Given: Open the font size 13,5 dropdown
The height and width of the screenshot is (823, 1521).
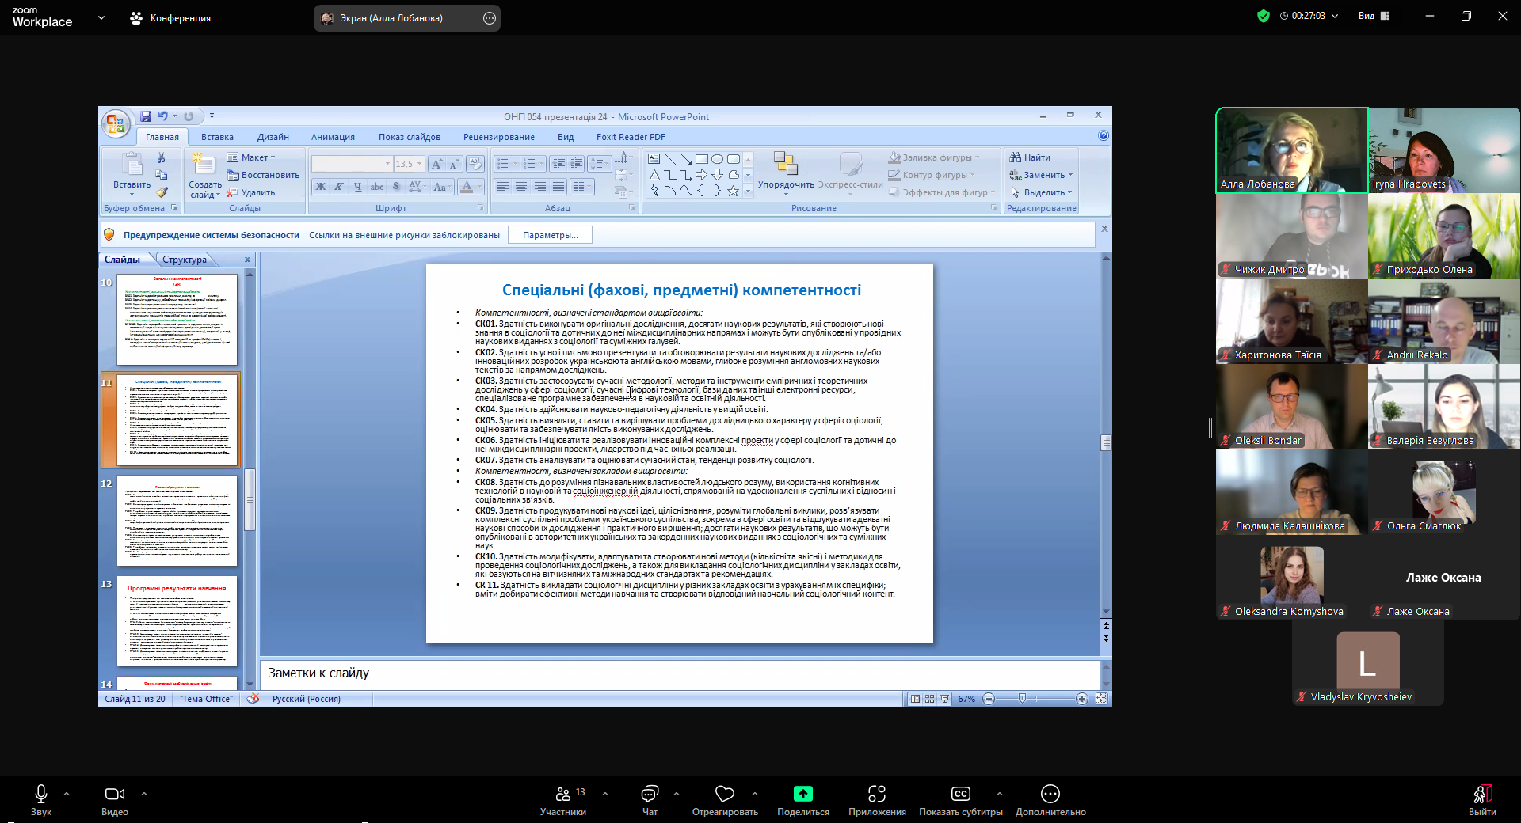Looking at the screenshot, I should pos(420,164).
